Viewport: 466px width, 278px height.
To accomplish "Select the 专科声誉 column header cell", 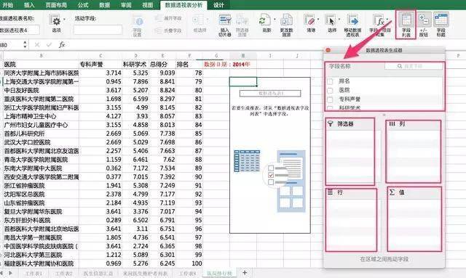I will [x=100, y=65].
